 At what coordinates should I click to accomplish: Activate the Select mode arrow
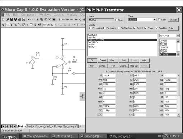[x=3, y=25]
